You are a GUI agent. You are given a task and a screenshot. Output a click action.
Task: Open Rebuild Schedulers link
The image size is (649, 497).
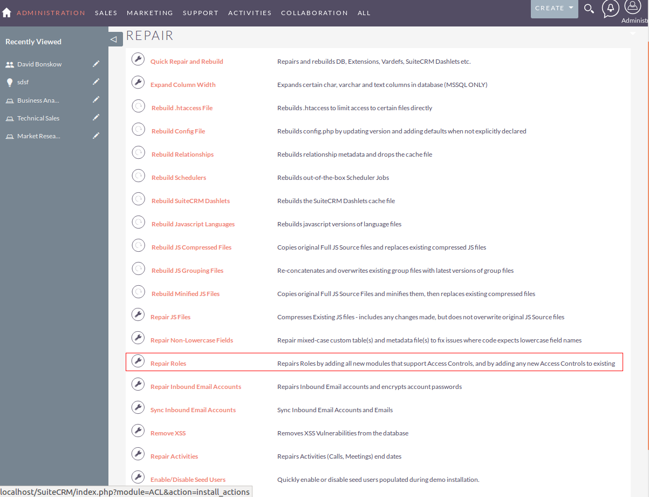(179, 178)
